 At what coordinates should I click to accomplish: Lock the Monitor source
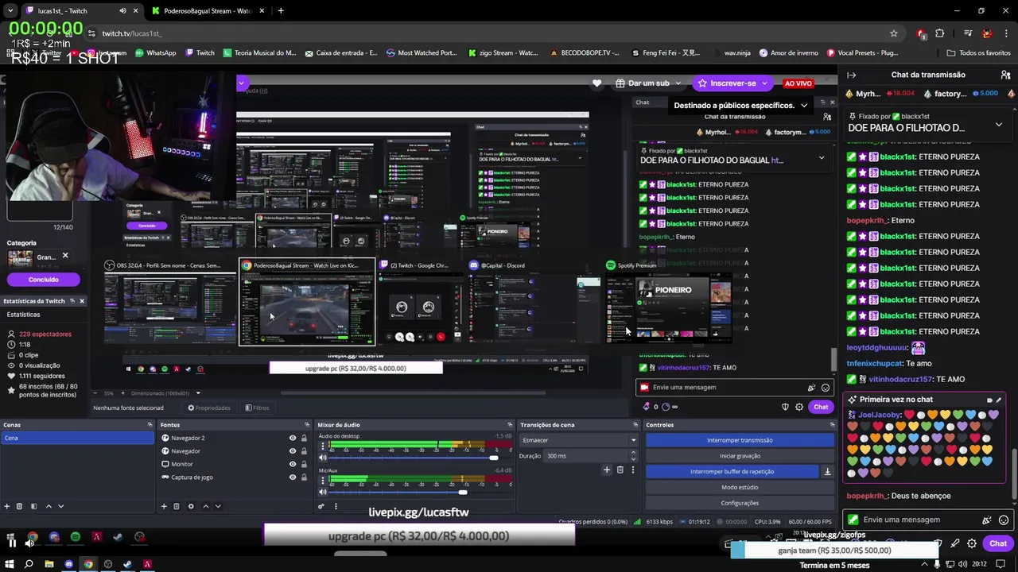[304, 464]
